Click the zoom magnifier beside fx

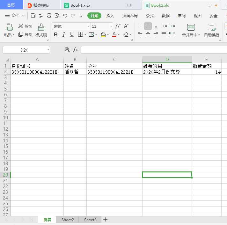tap(67, 50)
